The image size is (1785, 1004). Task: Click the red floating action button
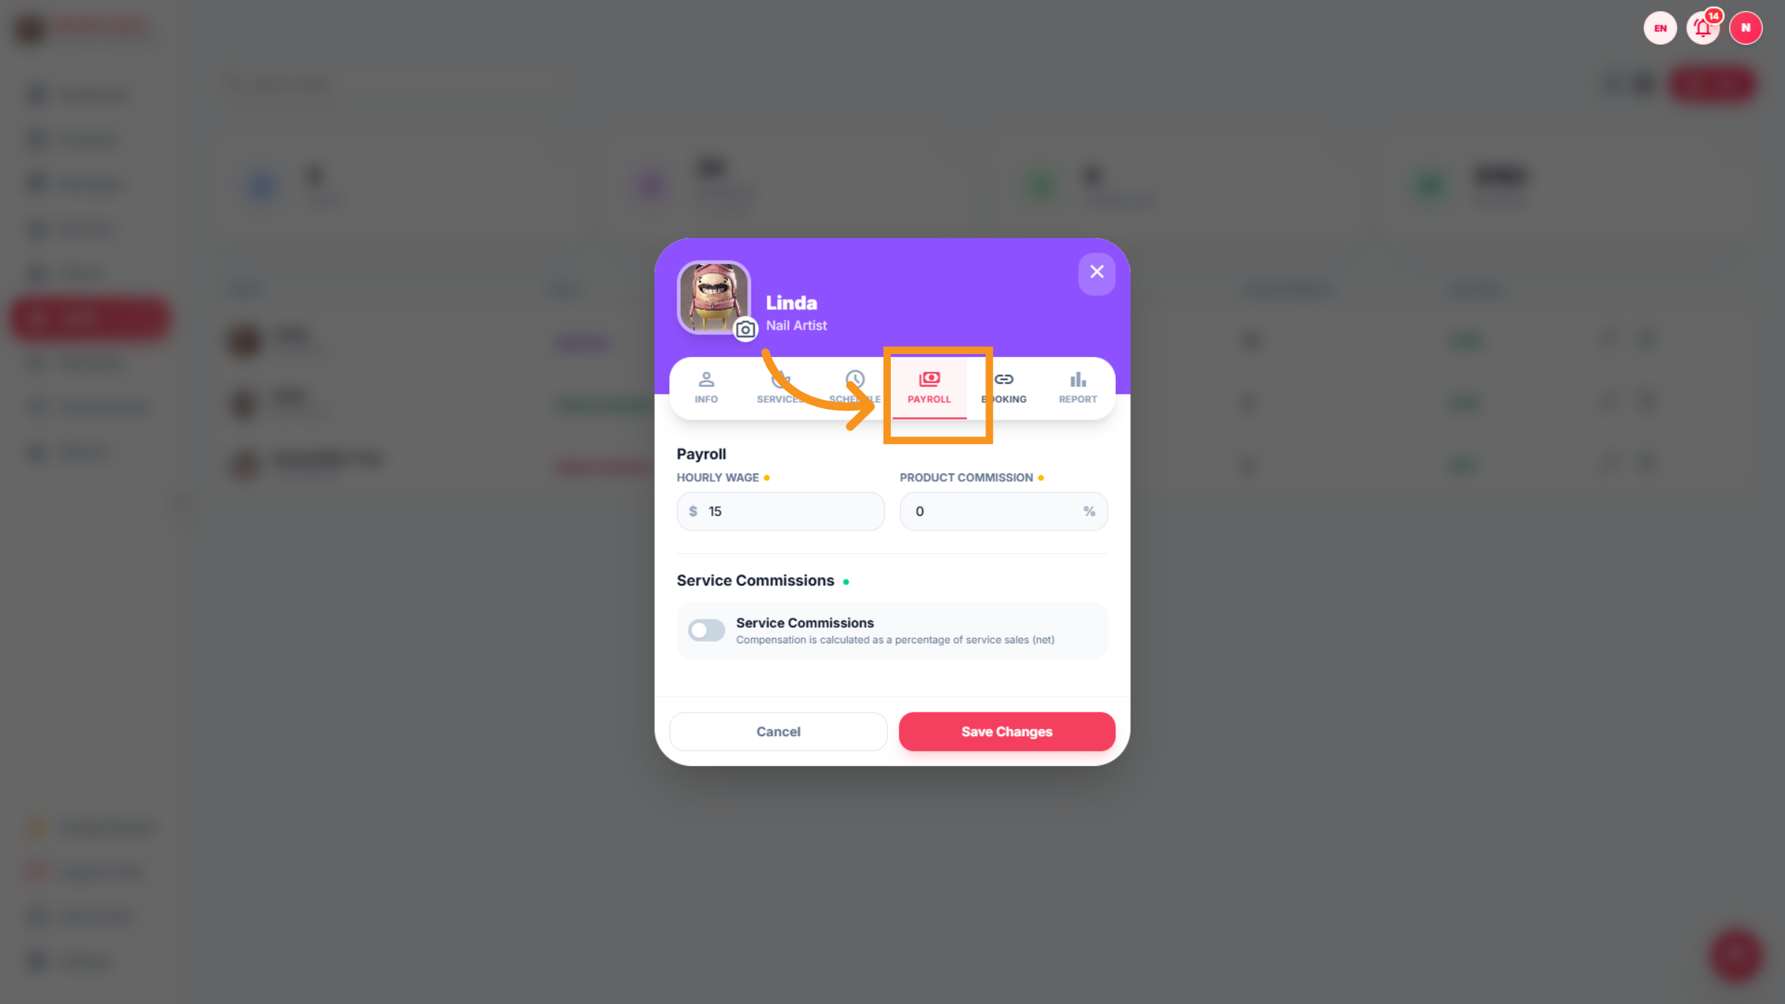point(1736,955)
